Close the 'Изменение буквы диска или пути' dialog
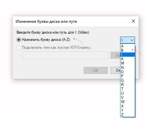Viewport: 147px width, 122px height. [133, 21]
